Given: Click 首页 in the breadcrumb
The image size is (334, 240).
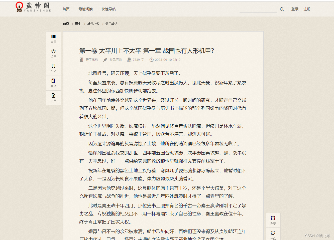Looking at the screenshot, I should point(66,24).
